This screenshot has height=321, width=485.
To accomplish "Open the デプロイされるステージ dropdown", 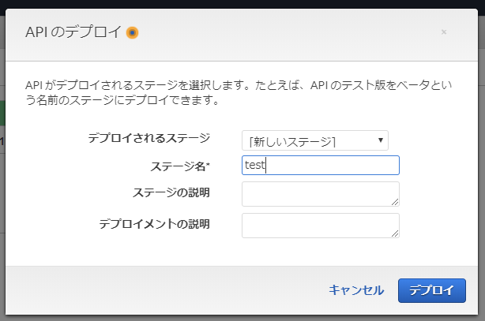I will 314,141.
